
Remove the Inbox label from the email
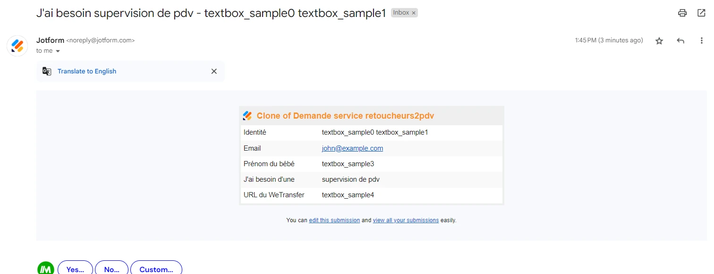tap(414, 12)
